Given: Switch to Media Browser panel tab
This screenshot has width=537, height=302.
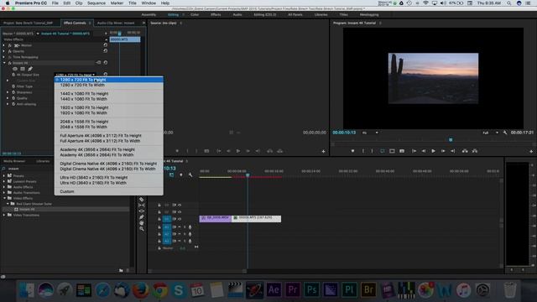Looking at the screenshot, I should tap(14, 161).
